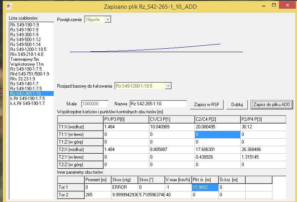Click the Promień [m] column header
The image size is (297, 202).
coord(98,180)
